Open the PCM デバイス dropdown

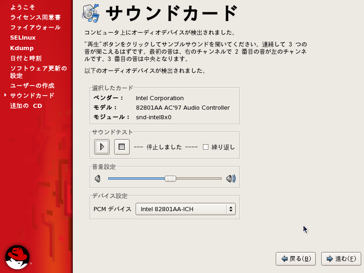pos(186,209)
